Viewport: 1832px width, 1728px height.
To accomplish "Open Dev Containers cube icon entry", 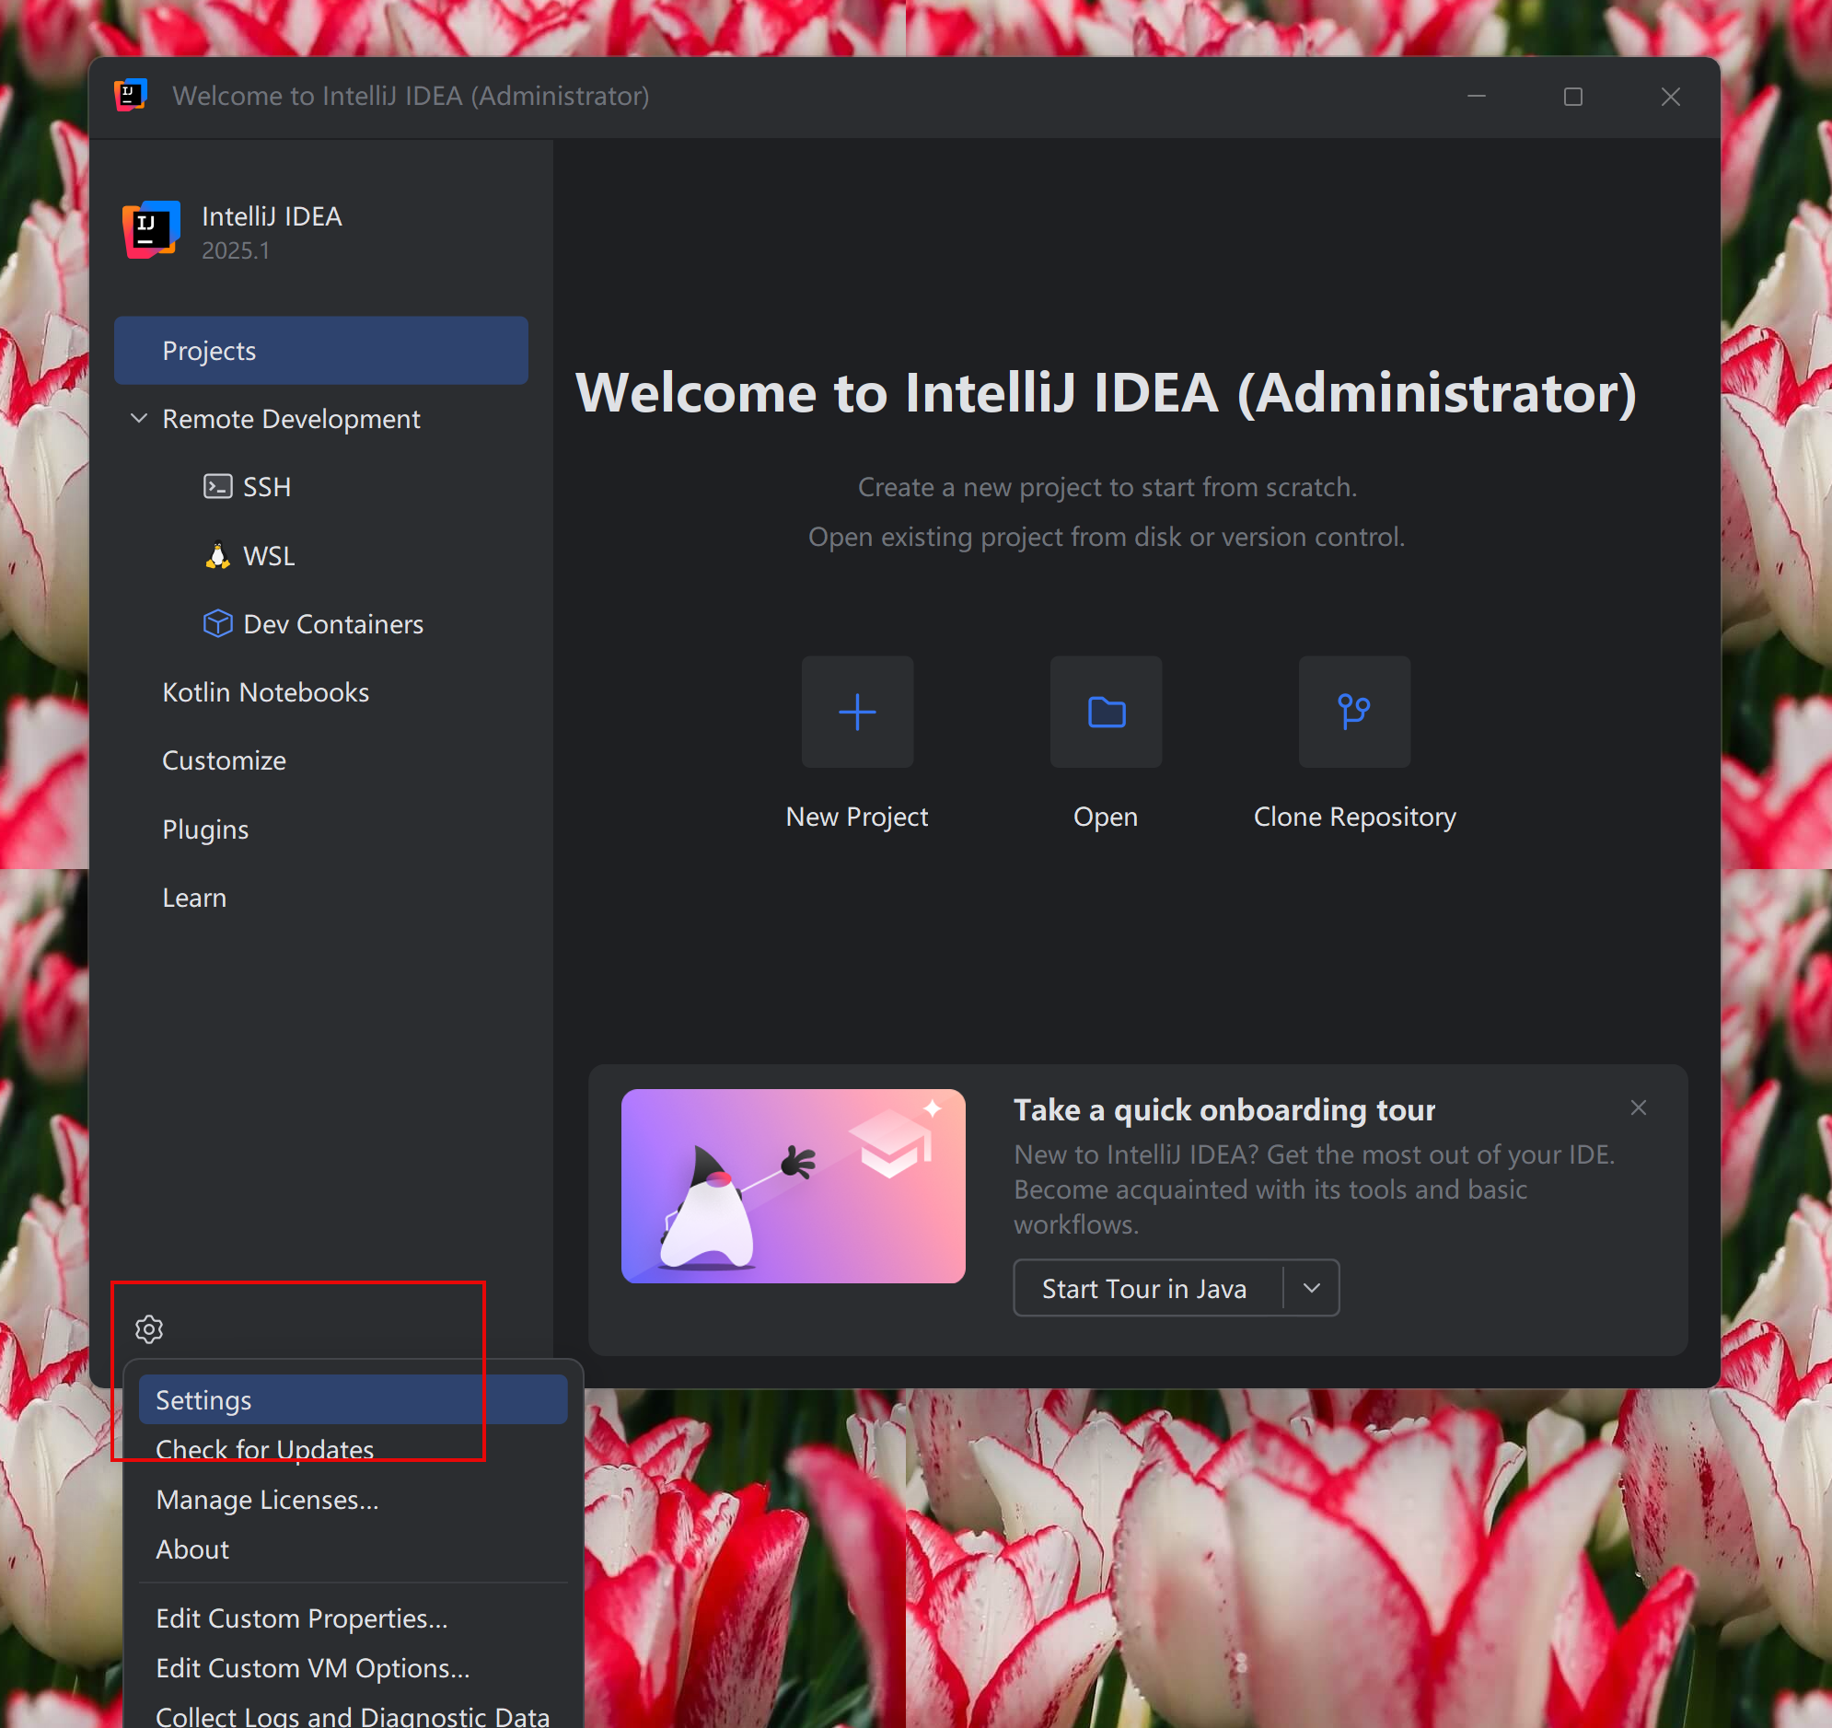I will [331, 624].
